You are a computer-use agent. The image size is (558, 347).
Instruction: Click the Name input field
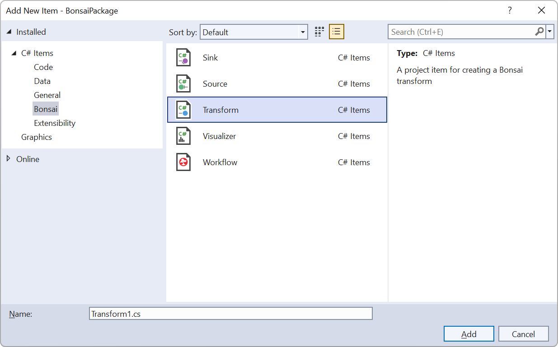tap(231, 314)
